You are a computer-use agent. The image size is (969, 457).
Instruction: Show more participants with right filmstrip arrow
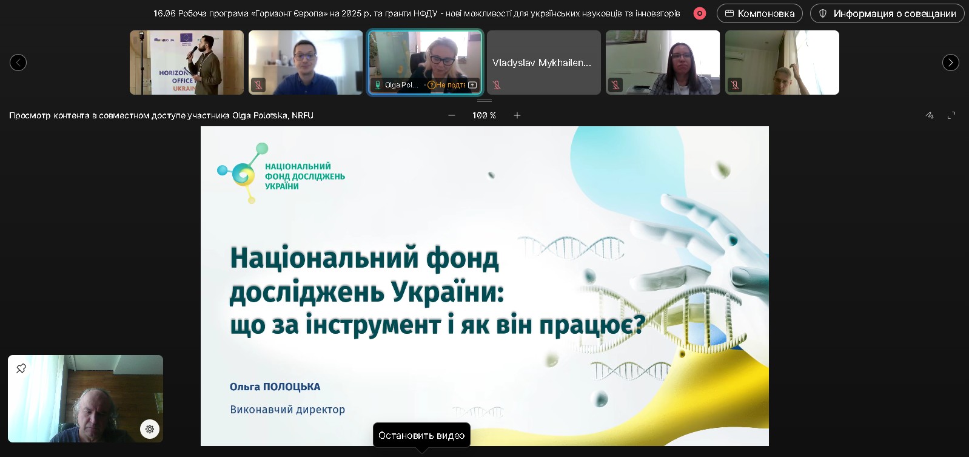pos(951,63)
